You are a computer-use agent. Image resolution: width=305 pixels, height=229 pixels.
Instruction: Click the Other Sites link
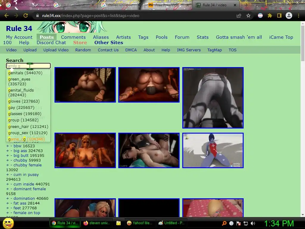[x=109, y=43]
